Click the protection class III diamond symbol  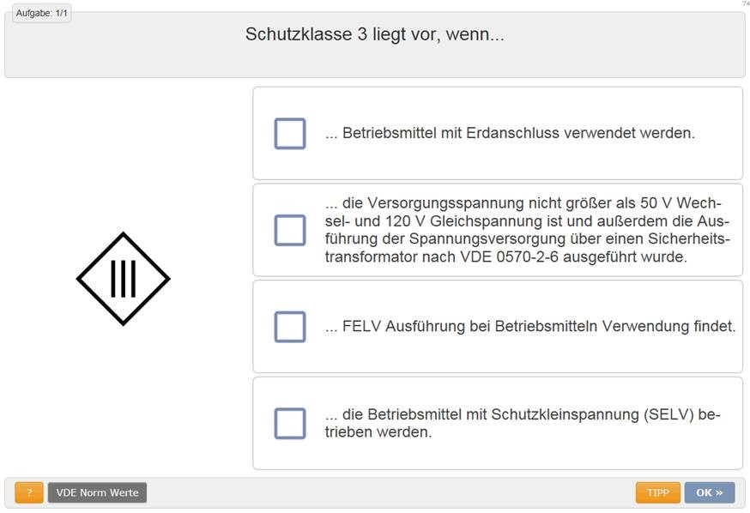pyautogui.click(x=123, y=279)
